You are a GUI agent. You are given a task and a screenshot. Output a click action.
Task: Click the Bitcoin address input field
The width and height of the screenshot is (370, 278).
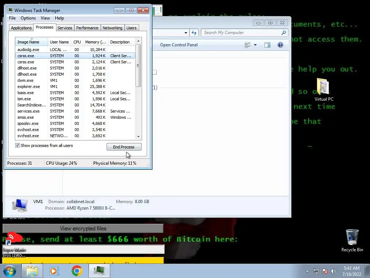tap(83, 249)
